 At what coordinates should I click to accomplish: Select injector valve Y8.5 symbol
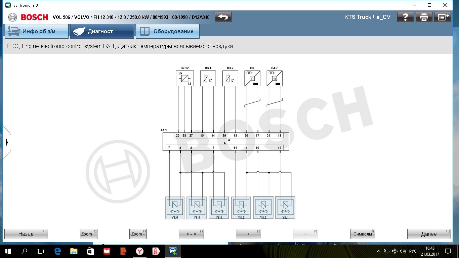coord(197,208)
